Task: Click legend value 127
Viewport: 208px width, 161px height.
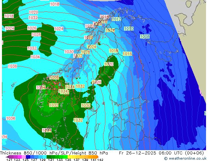Action: (x=34, y=160)
